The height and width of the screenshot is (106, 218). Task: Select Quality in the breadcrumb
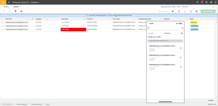pos(6,7)
